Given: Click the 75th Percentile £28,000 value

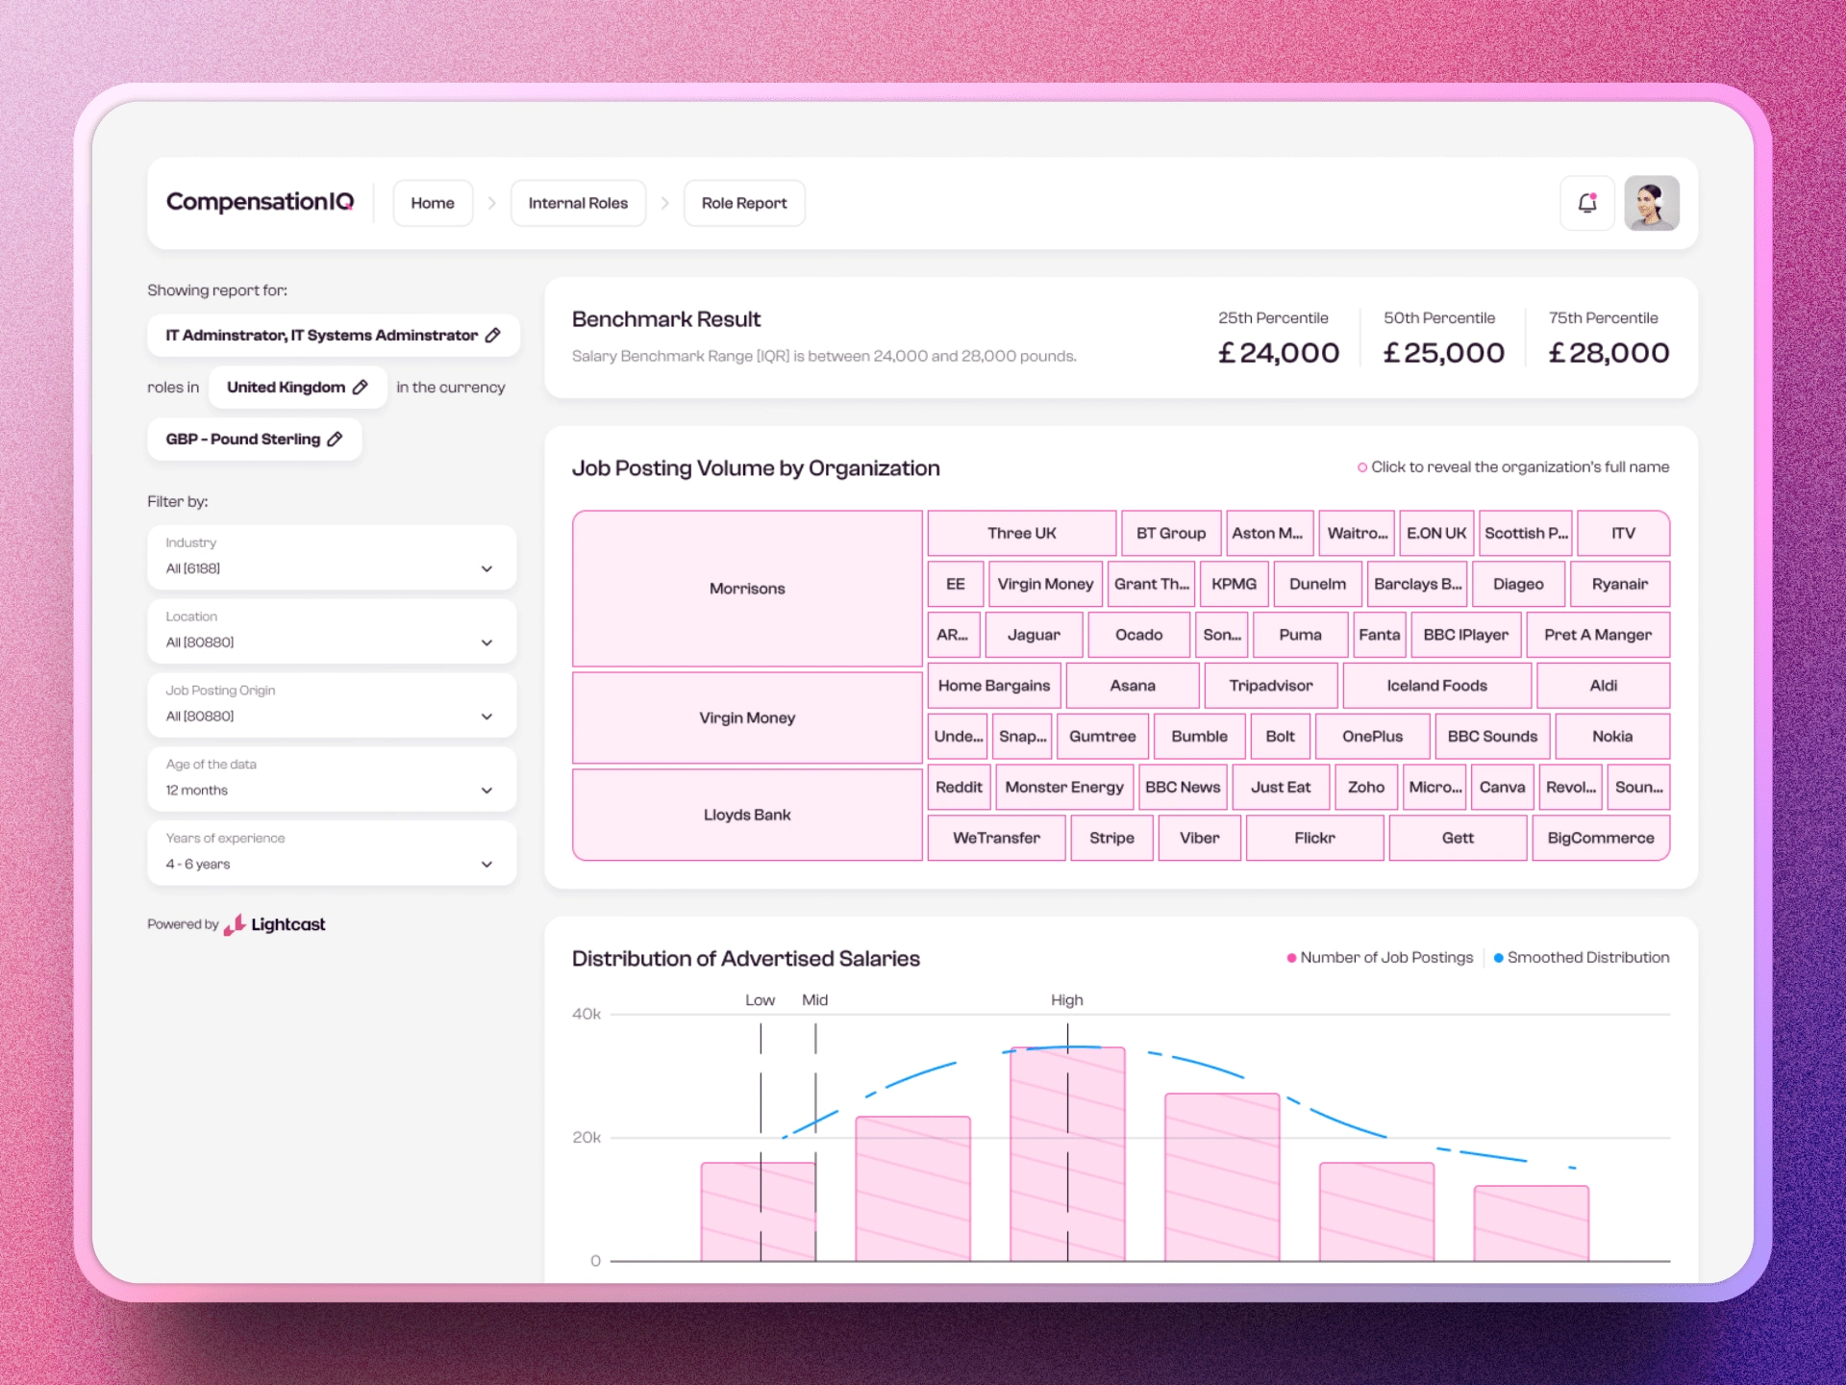Looking at the screenshot, I should tap(1609, 353).
